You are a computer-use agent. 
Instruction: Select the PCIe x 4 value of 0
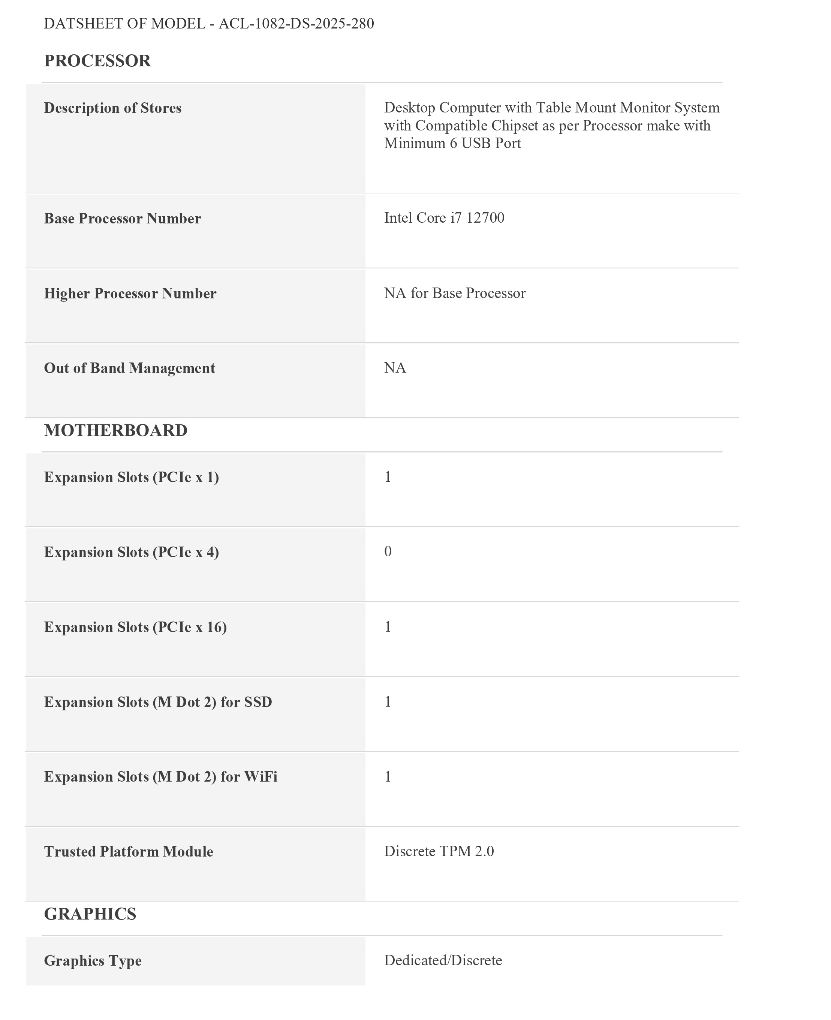pos(388,551)
